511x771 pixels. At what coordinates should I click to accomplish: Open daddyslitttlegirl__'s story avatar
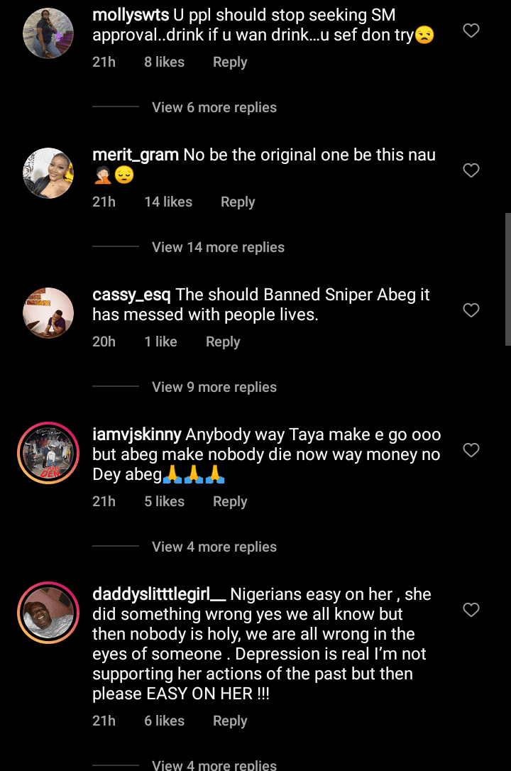[48, 613]
